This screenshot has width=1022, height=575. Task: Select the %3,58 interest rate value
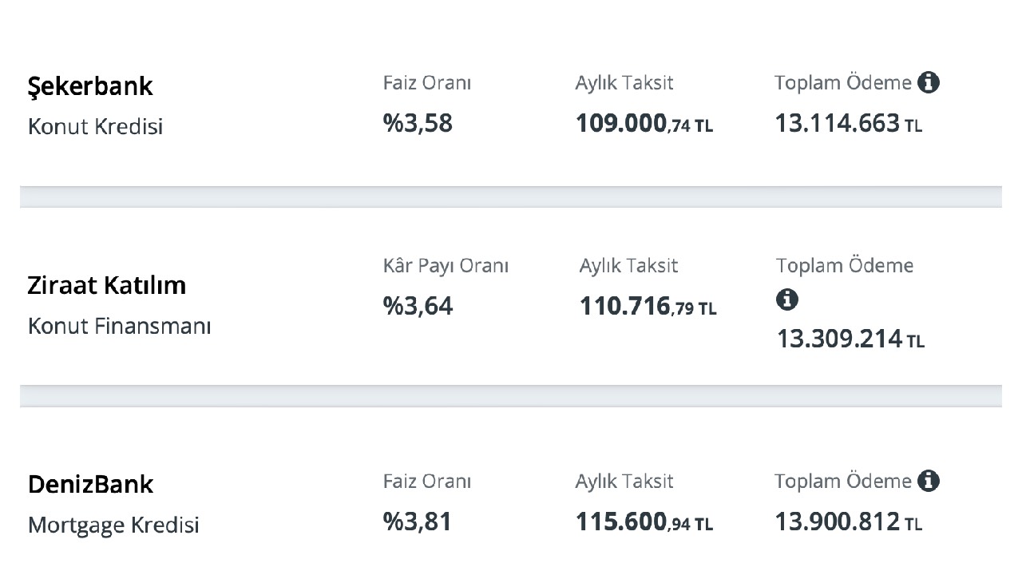pos(418,124)
